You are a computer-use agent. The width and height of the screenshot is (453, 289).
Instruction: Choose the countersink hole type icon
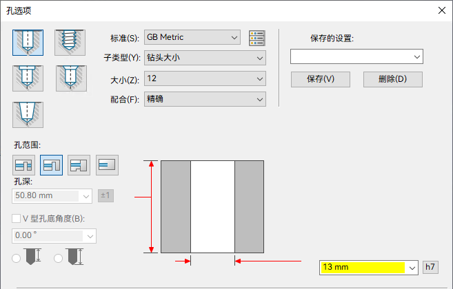pos(71,78)
